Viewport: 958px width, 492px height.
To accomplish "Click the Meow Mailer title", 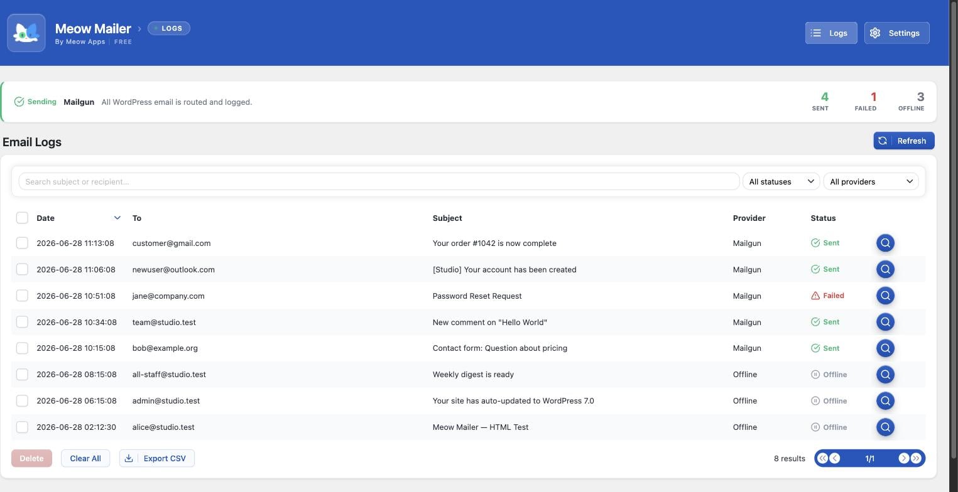I will tap(93, 28).
